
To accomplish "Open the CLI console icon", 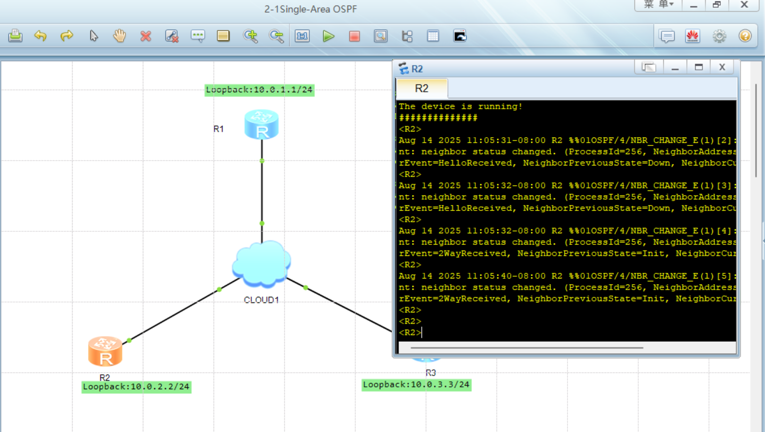I will pos(460,36).
